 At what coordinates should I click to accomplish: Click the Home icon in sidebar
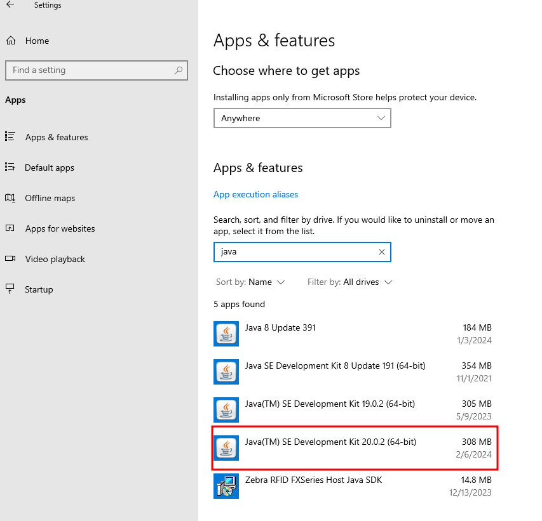point(10,41)
